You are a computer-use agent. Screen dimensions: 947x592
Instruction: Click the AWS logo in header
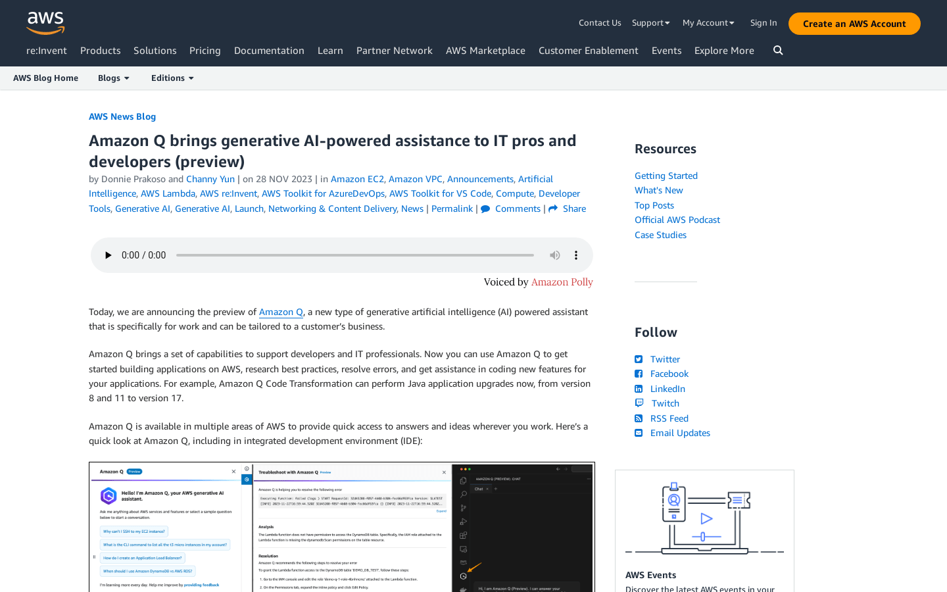pos(45,23)
